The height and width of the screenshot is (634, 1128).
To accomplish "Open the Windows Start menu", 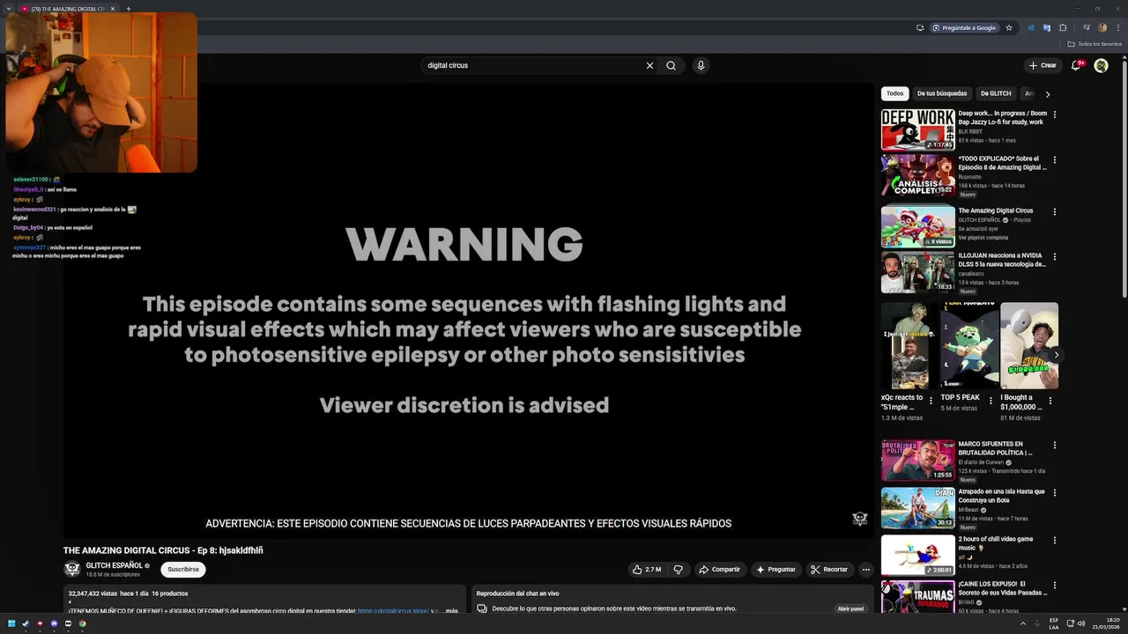I will click(11, 623).
